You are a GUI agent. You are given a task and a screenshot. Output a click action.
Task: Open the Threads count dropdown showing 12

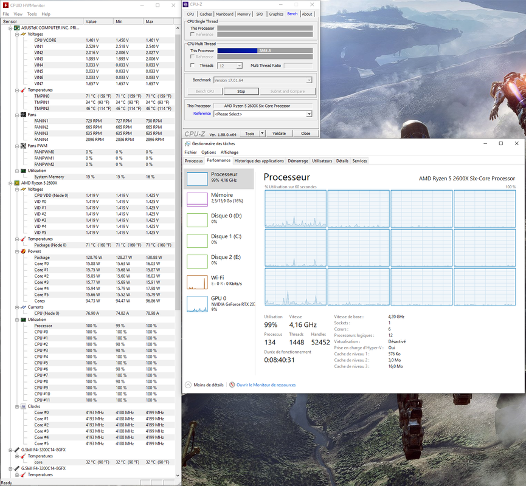point(239,66)
